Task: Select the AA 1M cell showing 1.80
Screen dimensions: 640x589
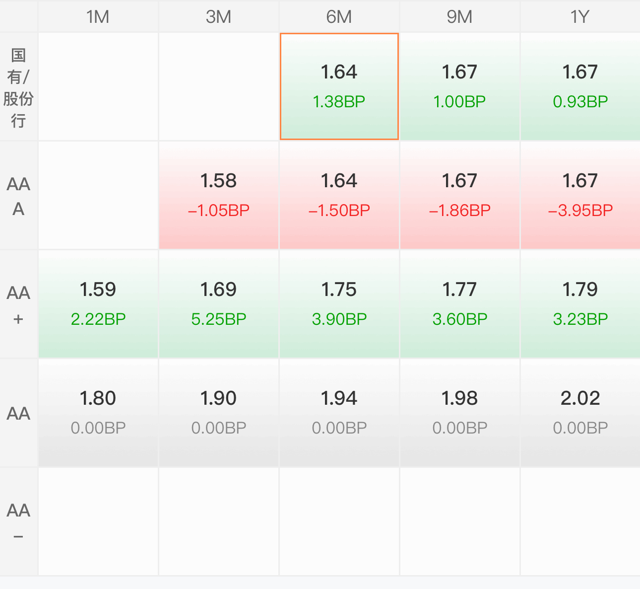Action: [98, 413]
